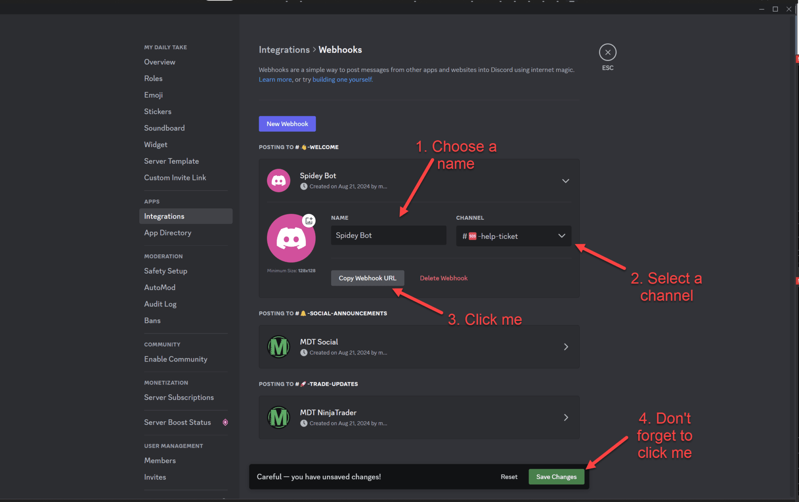Open the Stickers settings page
This screenshot has height=502, width=799.
coord(158,111)
